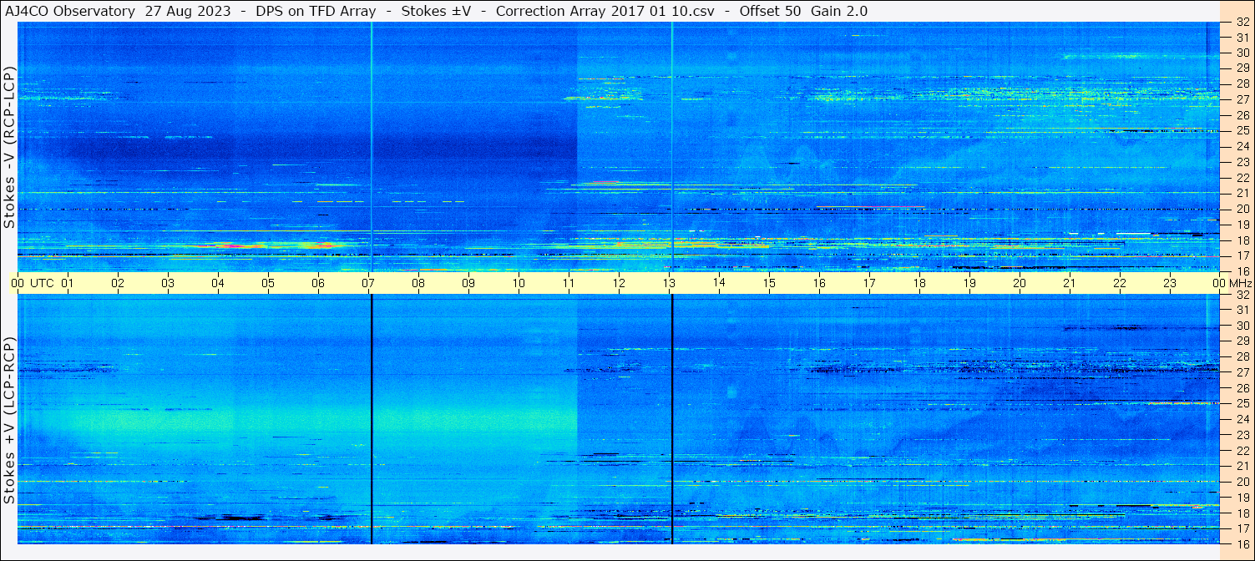Click the 28 MHz tick of Stokes -V panel
This screenshot has height=561, width=1255.
pyautogui.click(x=1242, y=83)
